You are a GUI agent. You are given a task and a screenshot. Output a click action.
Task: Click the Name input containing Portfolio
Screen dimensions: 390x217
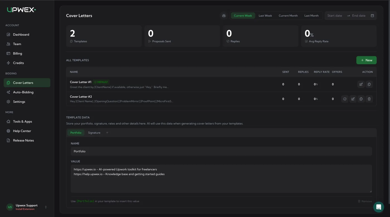[221, 151]
